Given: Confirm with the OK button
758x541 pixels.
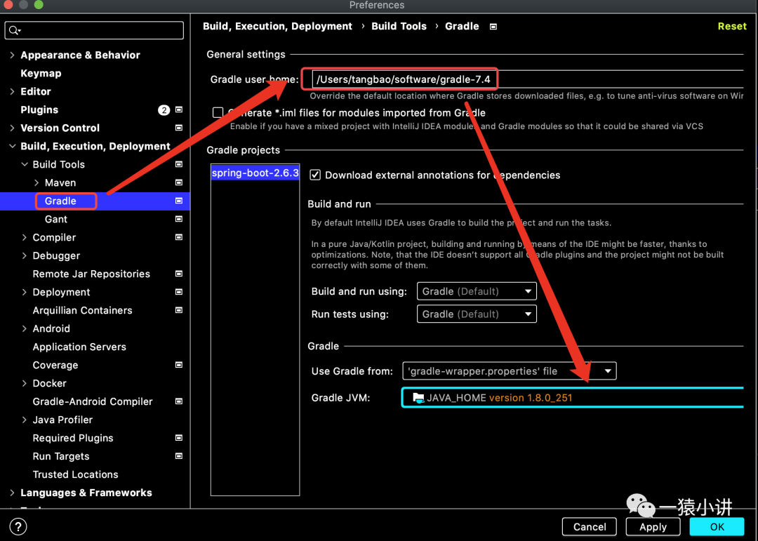Looking at the screenshot, I should (x=717, y=527).
